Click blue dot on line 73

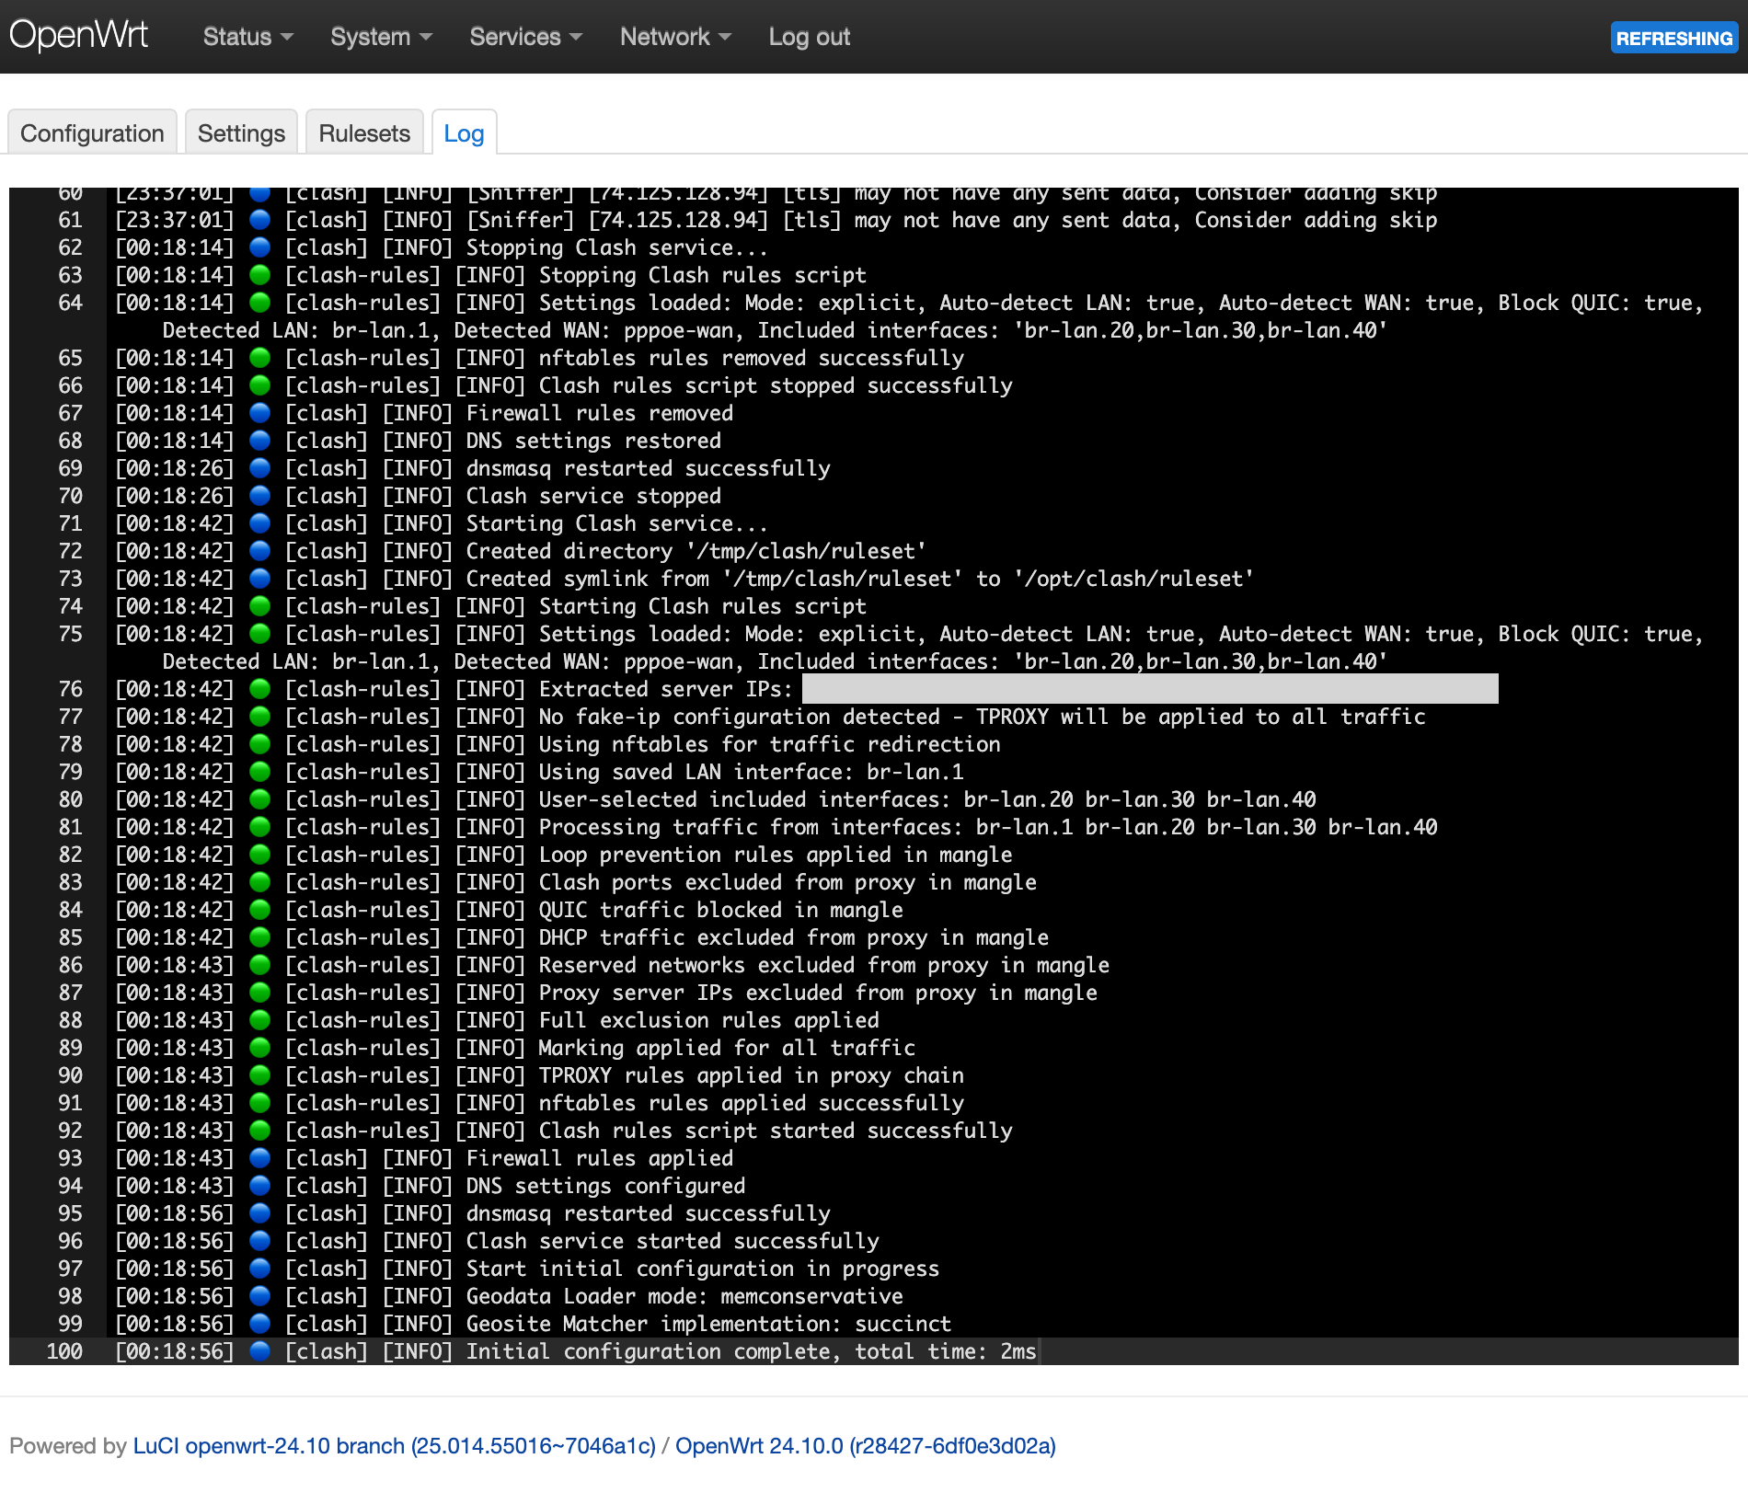coord(260,579)
